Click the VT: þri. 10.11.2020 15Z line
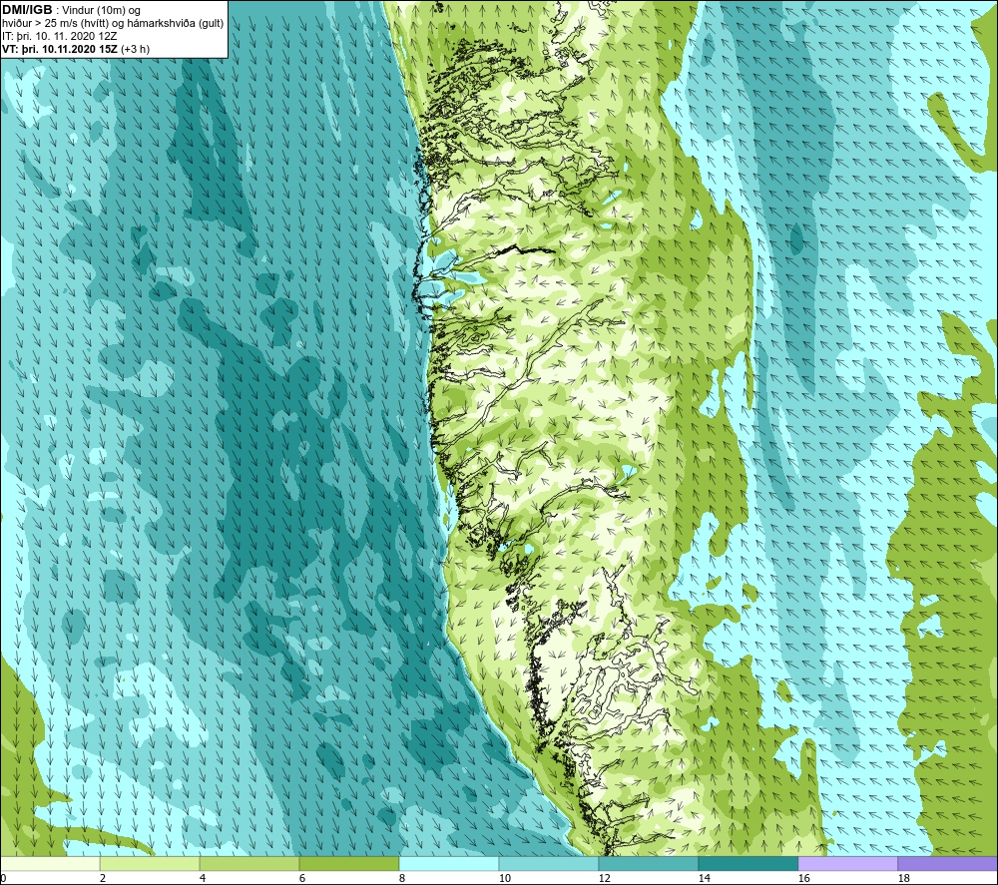998x885 pixels. (x=76, y=49)
